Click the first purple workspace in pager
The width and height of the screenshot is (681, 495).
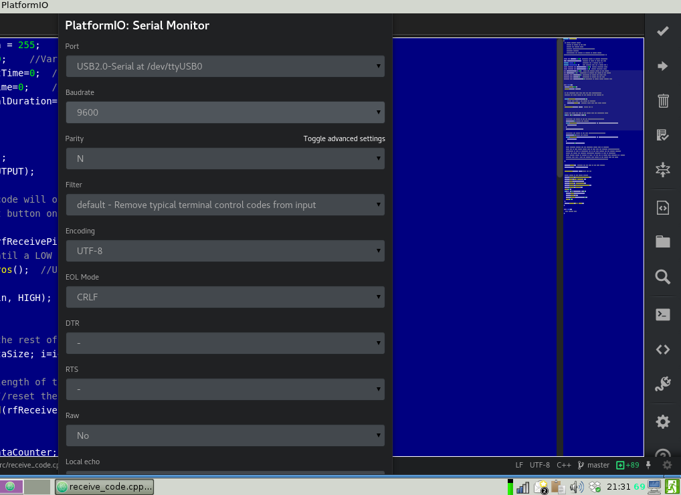[11, 487]
